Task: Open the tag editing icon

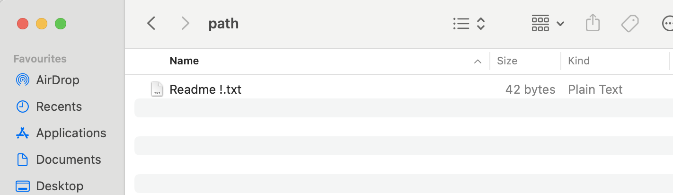Action: click(630, 23)
